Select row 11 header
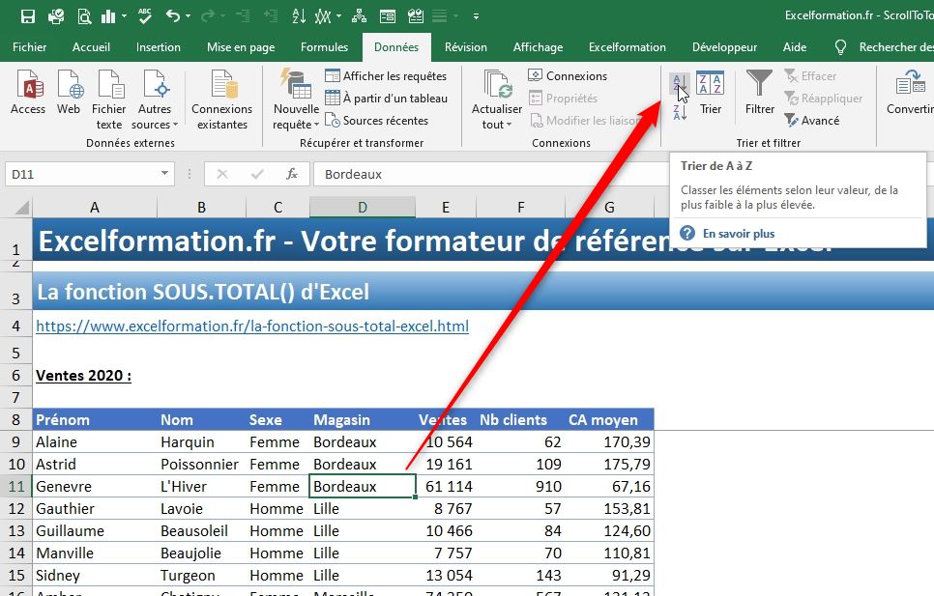Image resolution: width=934 pixels, height=596 pixels. pos(16,487)
